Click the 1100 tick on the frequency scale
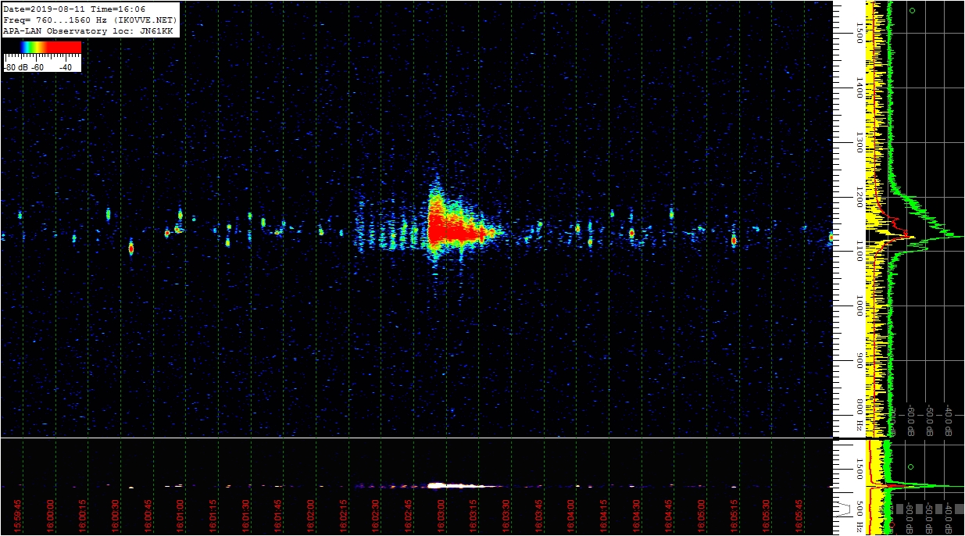Screen dimensions: 965x536 point(859,252)
